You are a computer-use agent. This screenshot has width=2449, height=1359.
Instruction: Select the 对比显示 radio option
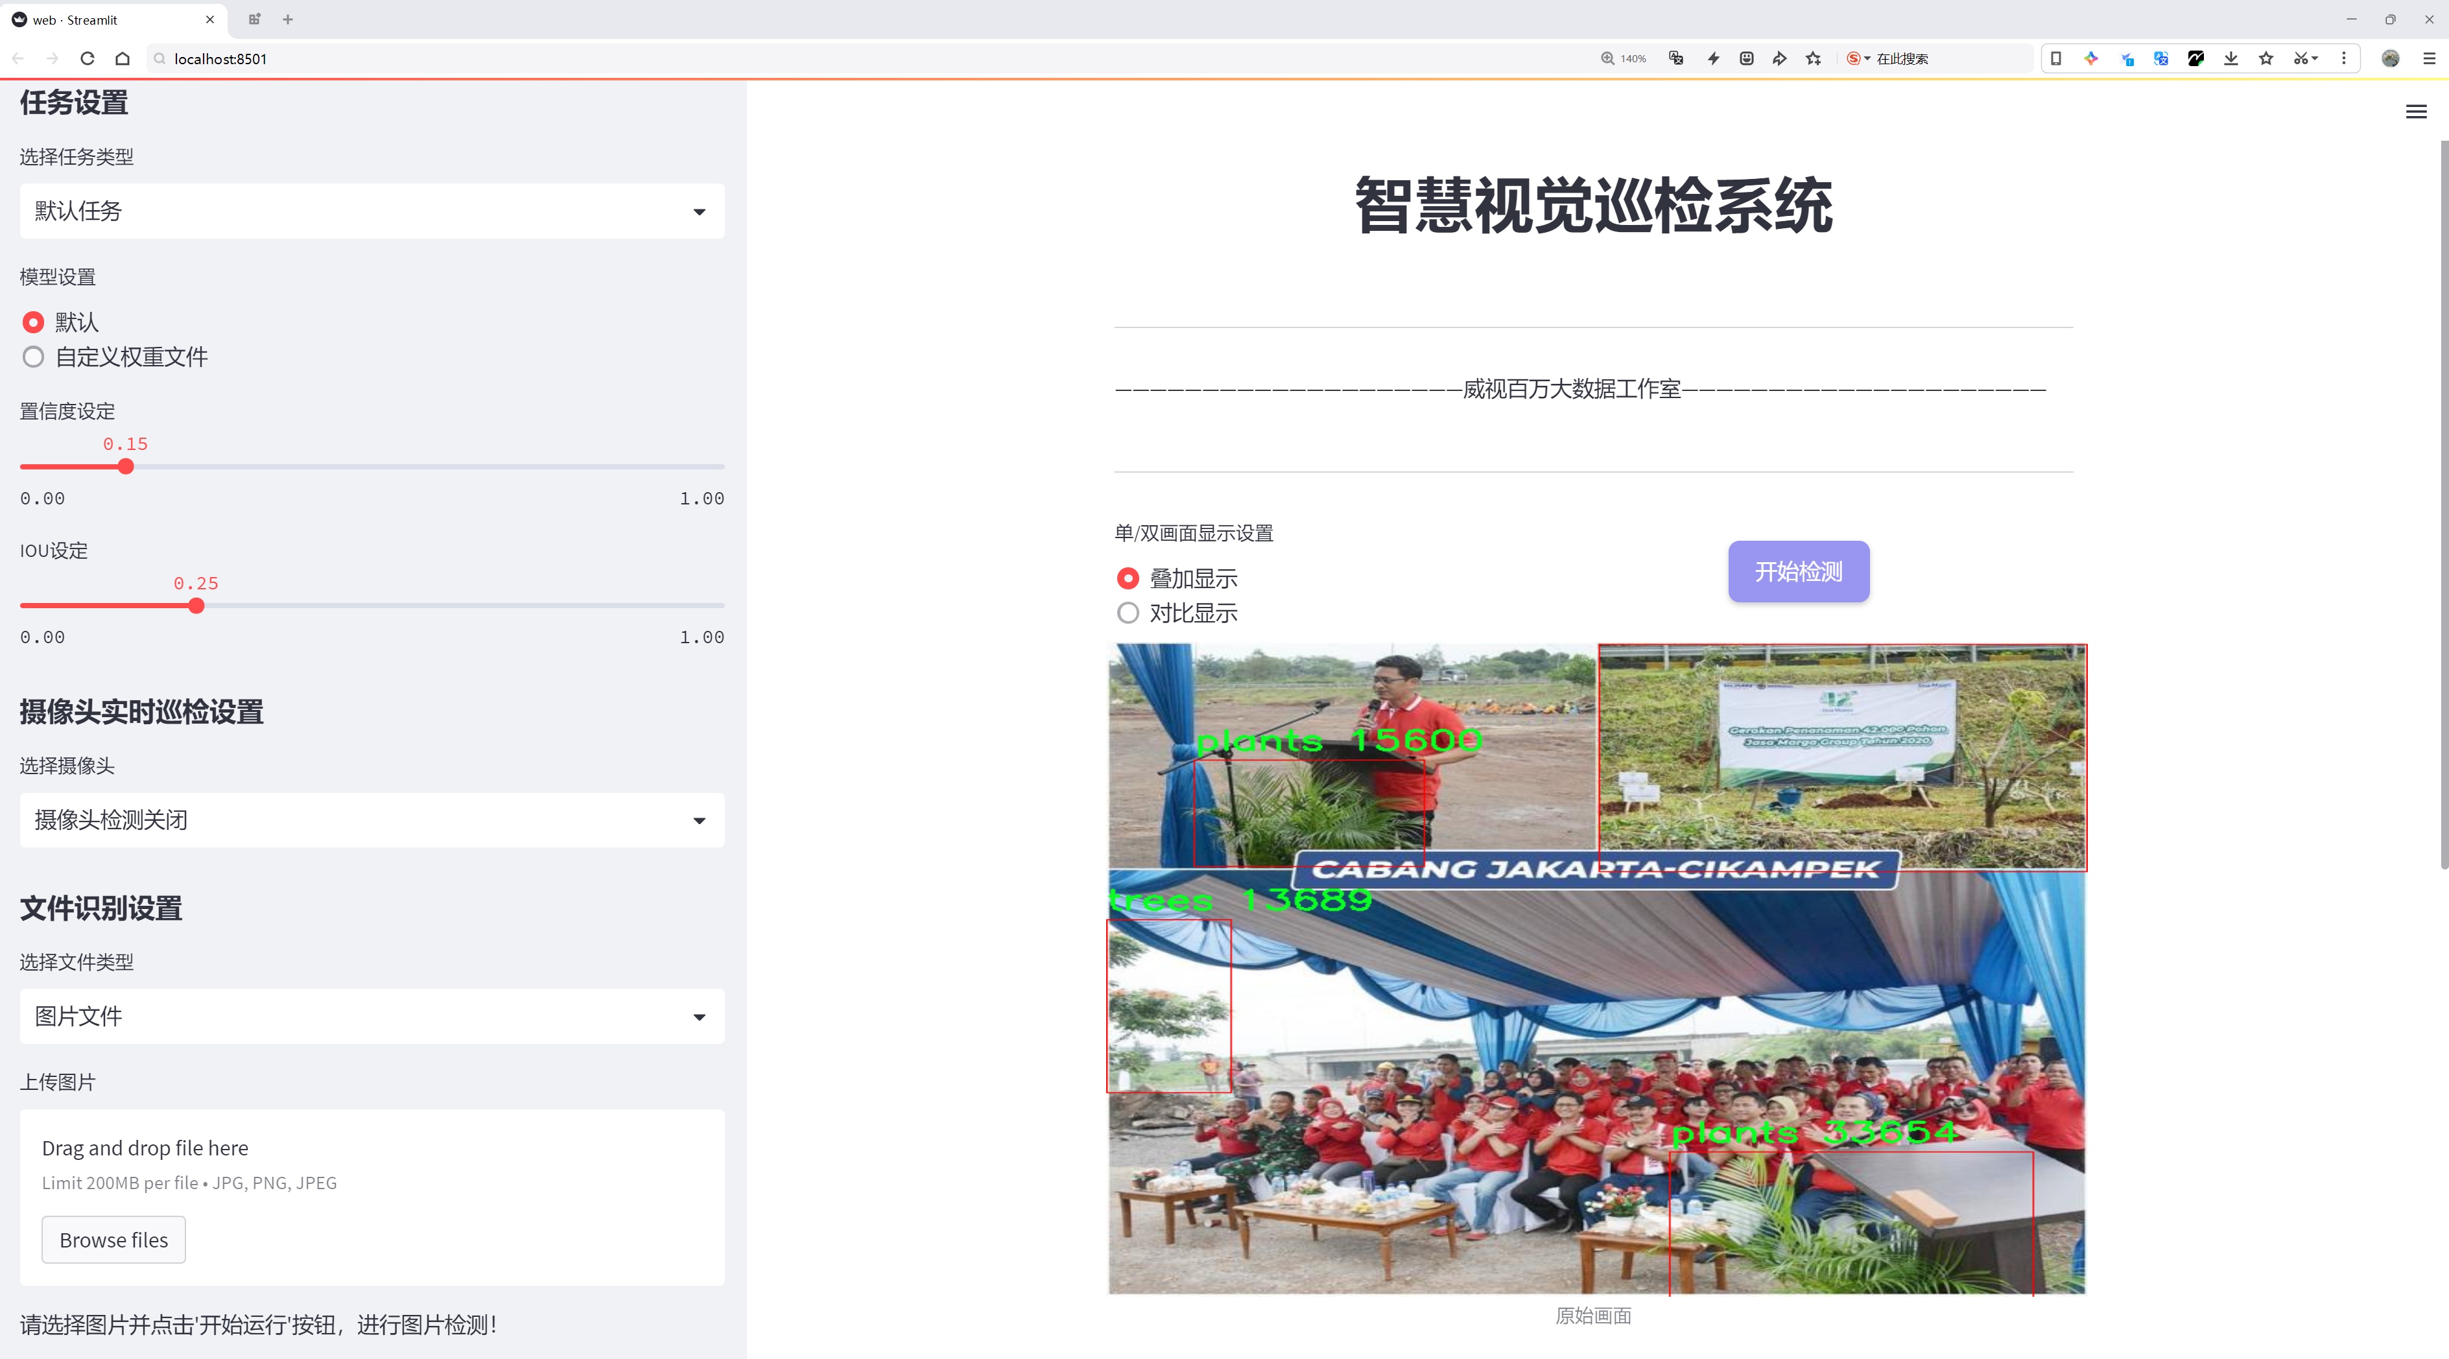[x=1128, y=613]
